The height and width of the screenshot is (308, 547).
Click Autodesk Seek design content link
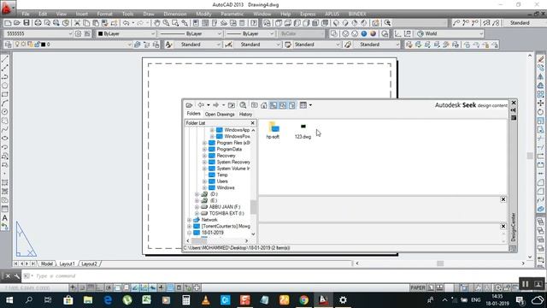471,105
